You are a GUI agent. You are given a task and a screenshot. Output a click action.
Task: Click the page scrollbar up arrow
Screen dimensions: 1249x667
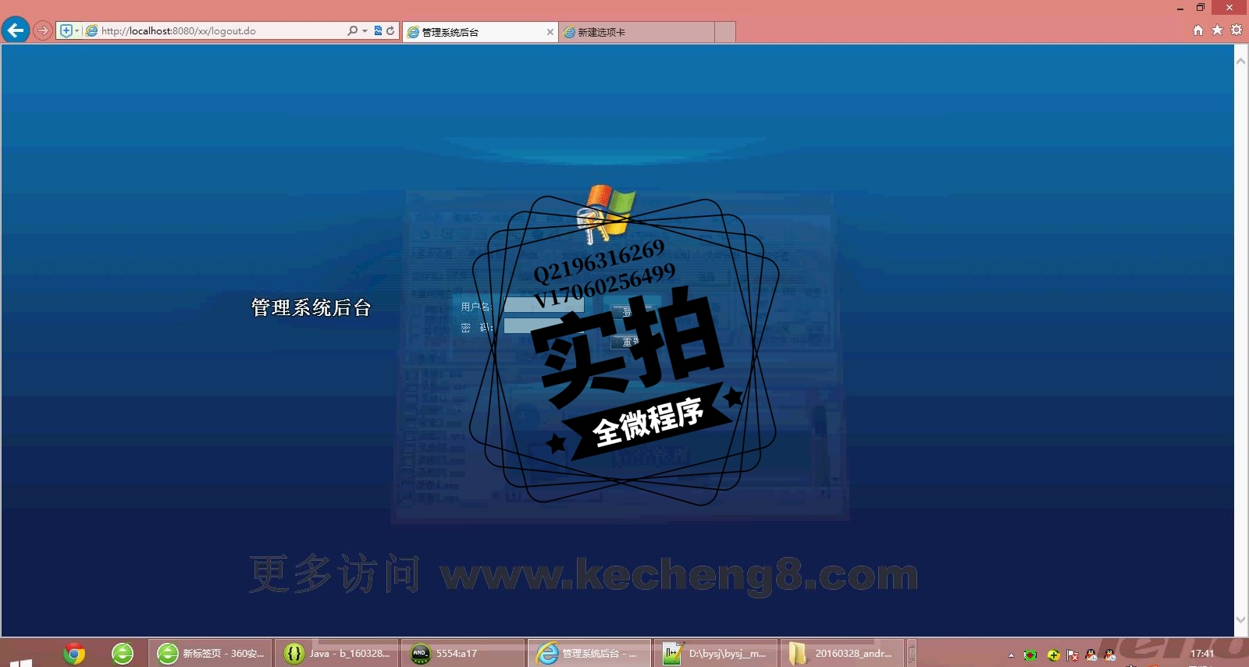[x=1240, y=61]
